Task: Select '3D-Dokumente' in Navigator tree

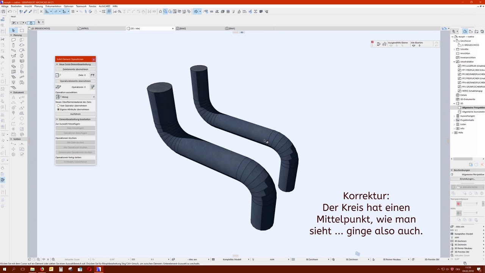Action: [x=468, y=99]
